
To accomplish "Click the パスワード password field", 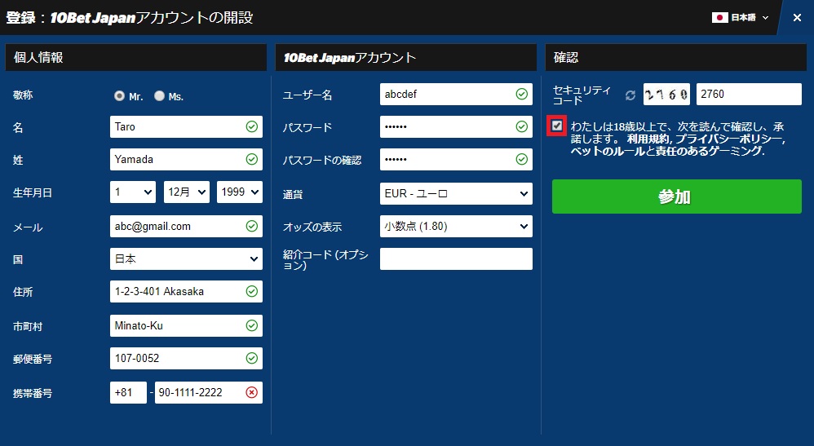I will [x=456, y=126].
